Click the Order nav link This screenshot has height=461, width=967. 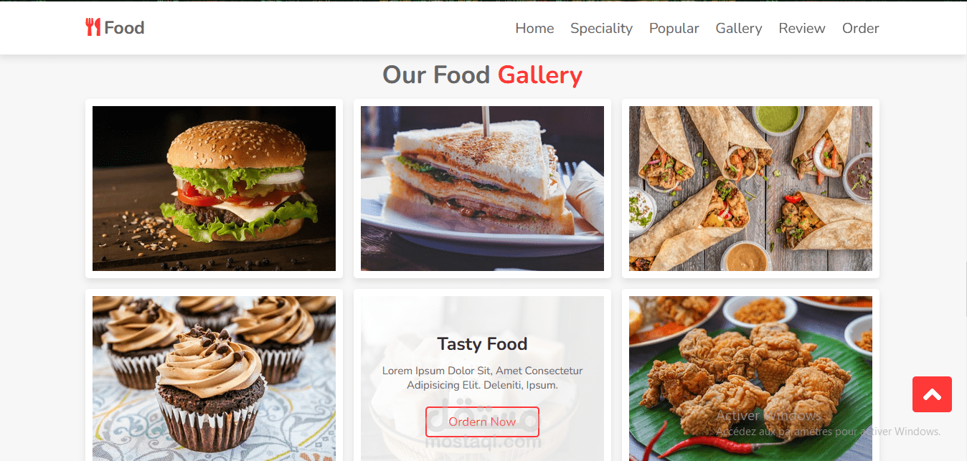860,28
